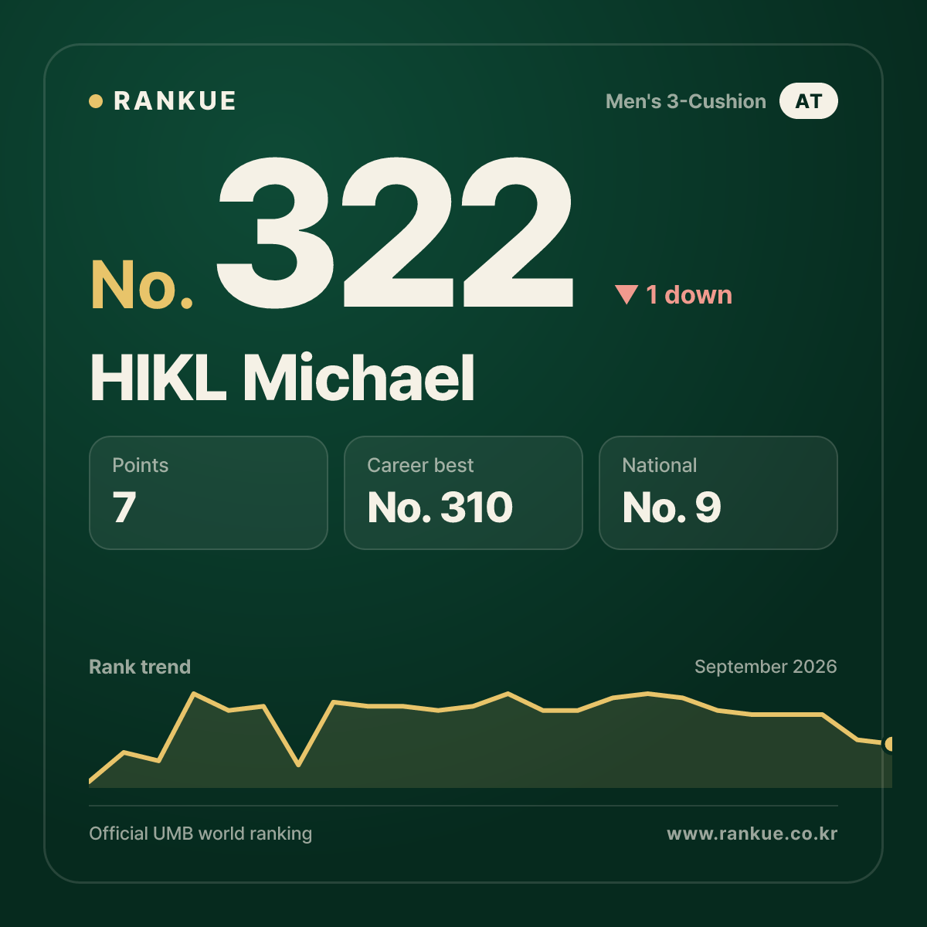Click the 1 down change text
927x927 pixels.
[x=689, y=294]
